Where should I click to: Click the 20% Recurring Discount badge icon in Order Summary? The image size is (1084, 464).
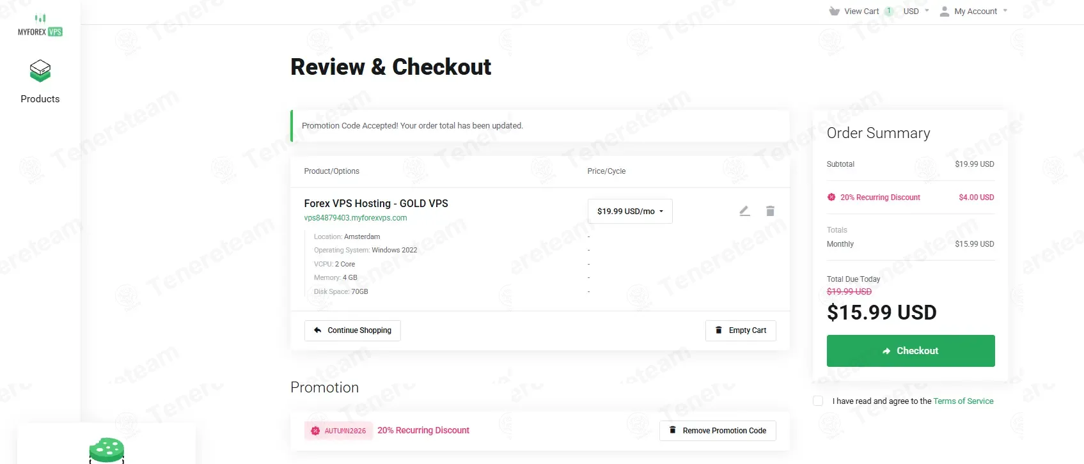tap(831, 197)
